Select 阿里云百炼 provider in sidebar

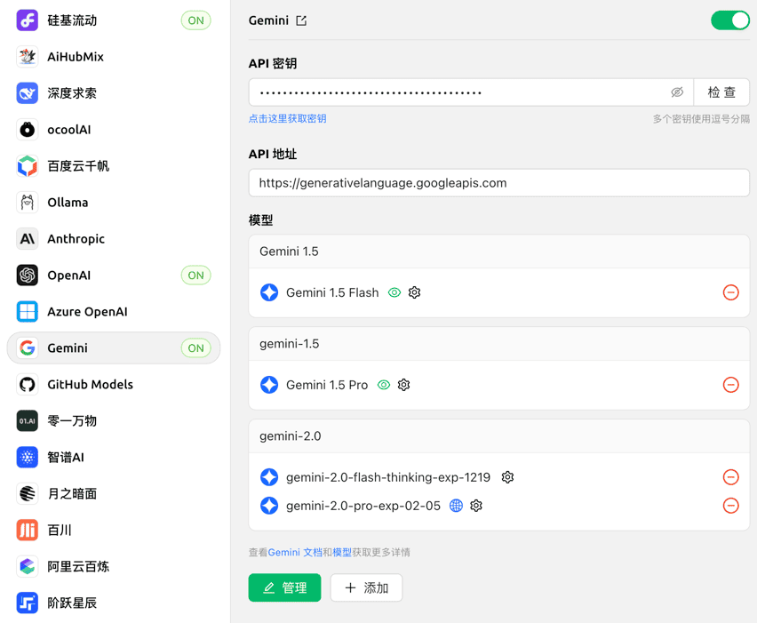coord(114,566)
